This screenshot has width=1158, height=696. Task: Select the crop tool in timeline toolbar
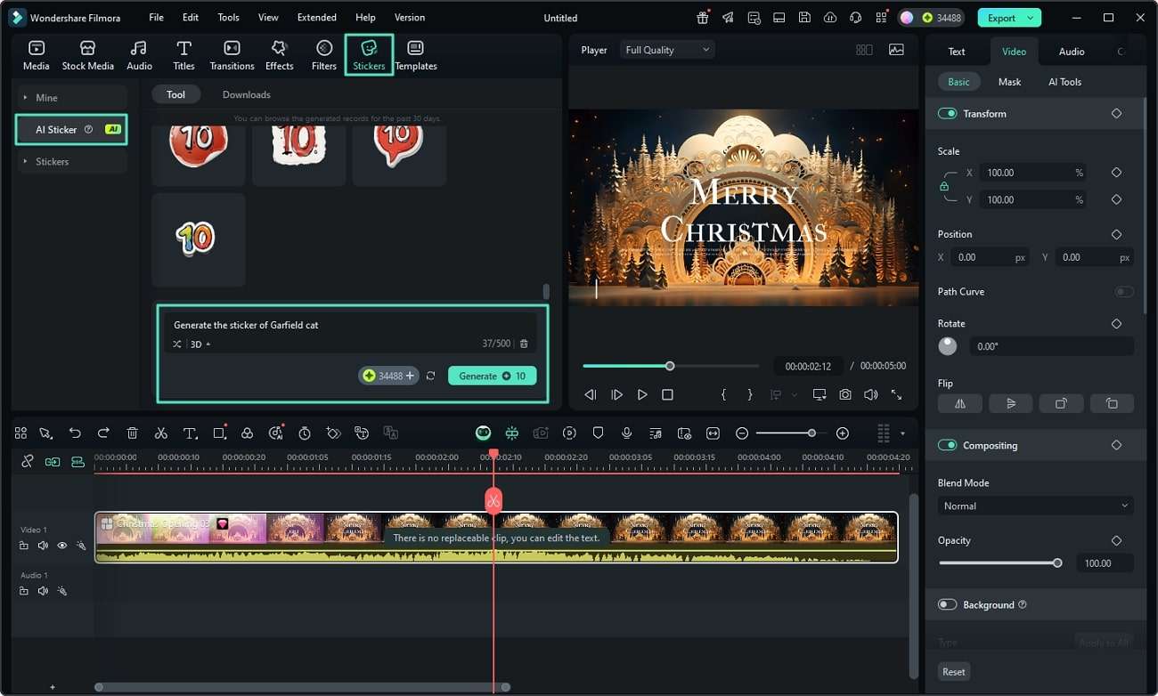point(219,433)
